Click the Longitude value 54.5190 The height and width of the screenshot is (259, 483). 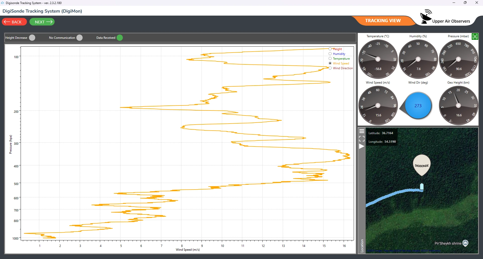(390, 142)
